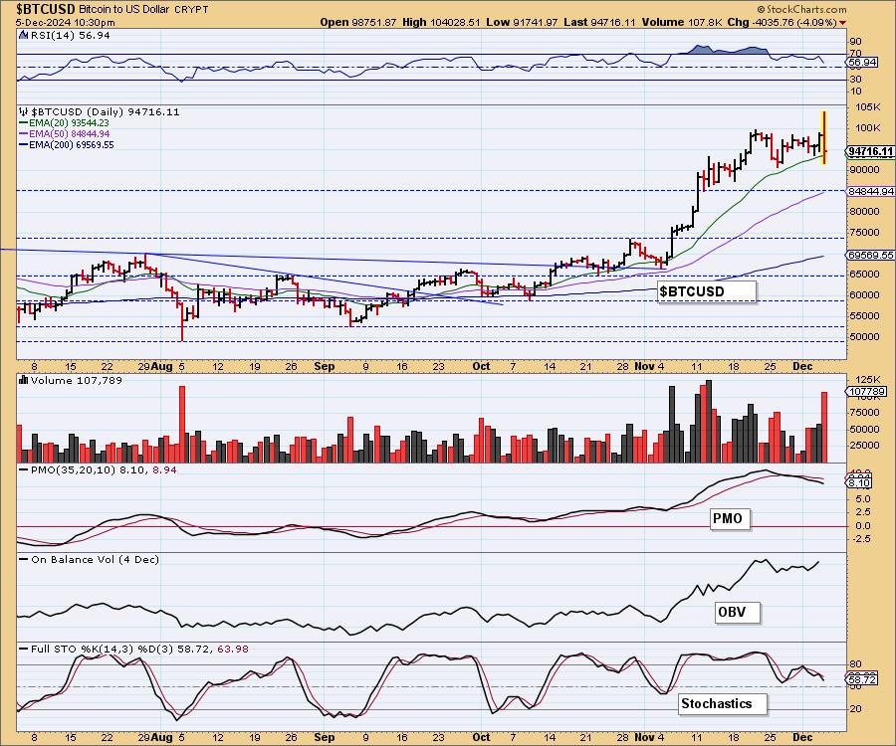Click the Oct label under the price panel
The height and width of the screenshot is (746, 896).
tap(482, 366)
